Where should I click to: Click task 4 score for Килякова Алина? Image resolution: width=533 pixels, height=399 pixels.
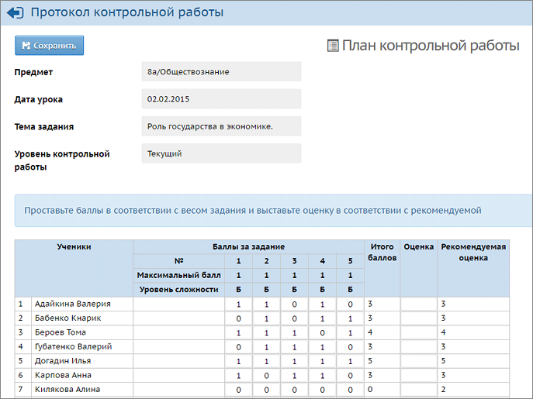tap(322, 389)
